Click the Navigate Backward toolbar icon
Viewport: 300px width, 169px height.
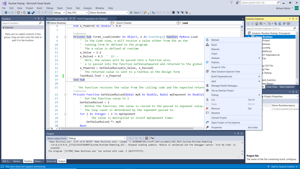6,13
